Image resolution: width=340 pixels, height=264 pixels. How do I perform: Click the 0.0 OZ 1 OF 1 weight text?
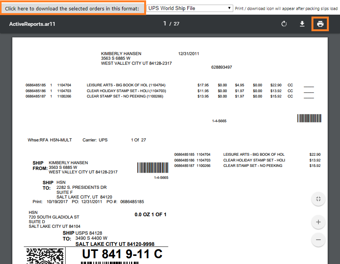coord(150,215)
